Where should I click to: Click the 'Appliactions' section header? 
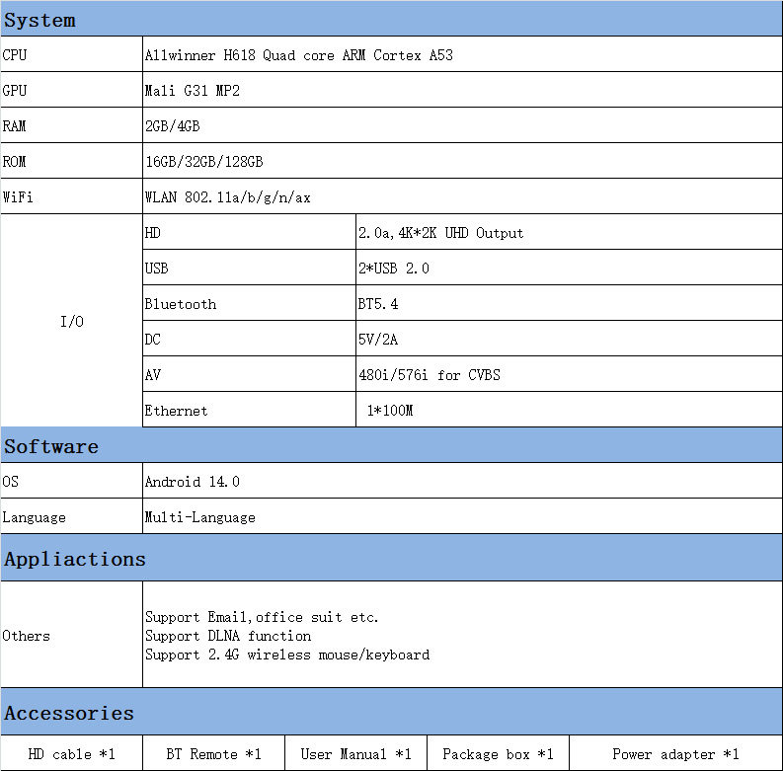pos(391,558)
